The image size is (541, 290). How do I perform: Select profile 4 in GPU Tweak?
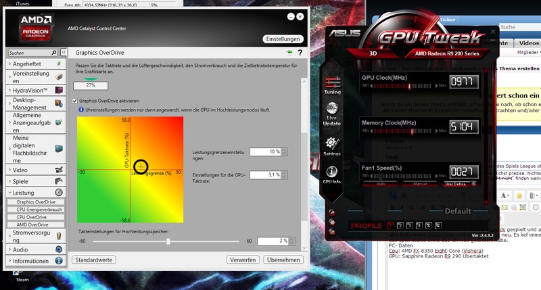(419, 226)
